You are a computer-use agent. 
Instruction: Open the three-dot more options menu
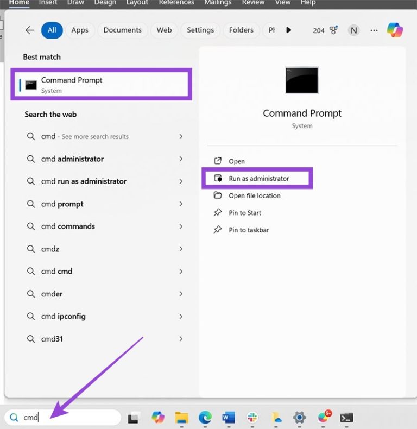tap(374, 30)
